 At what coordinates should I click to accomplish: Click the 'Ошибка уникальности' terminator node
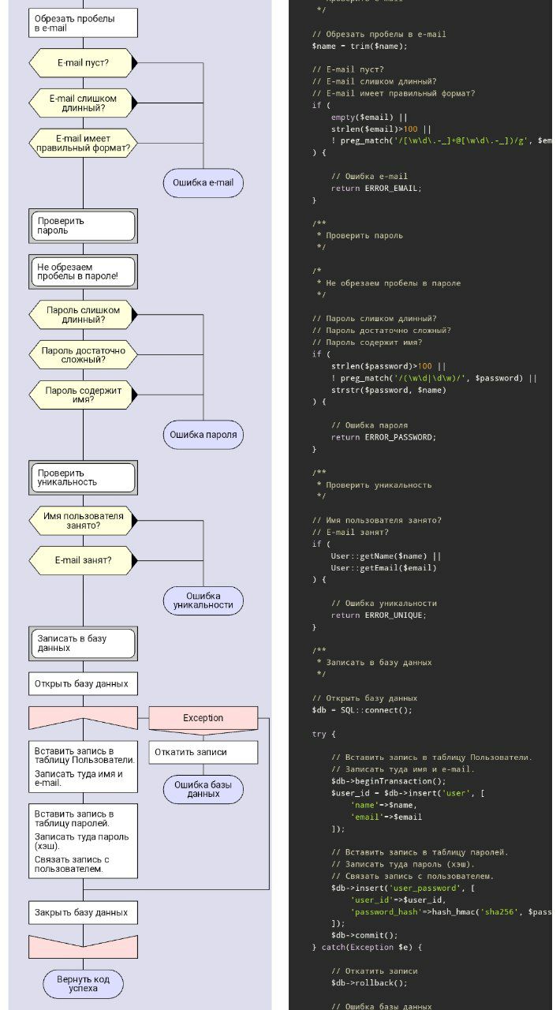pyautogui.click(x=203, y=600)
